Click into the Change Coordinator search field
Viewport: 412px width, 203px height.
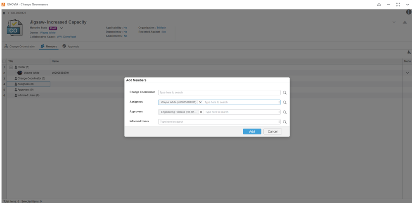pyautogui.click(x=219, y=93)
